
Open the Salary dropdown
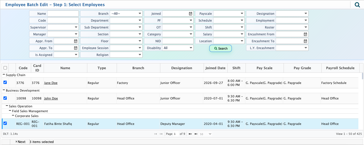pyautogui.click(x=229, y=34)
